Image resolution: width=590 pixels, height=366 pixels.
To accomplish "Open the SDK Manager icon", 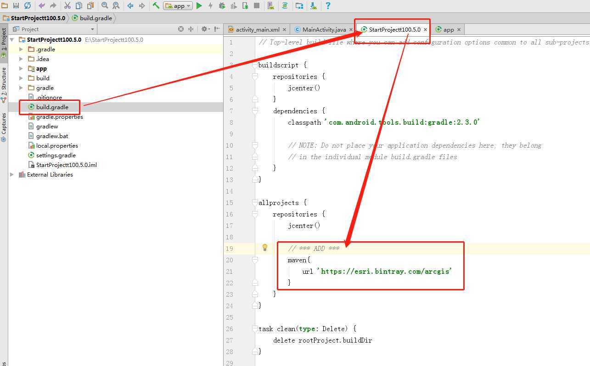I will coord(314,6).
